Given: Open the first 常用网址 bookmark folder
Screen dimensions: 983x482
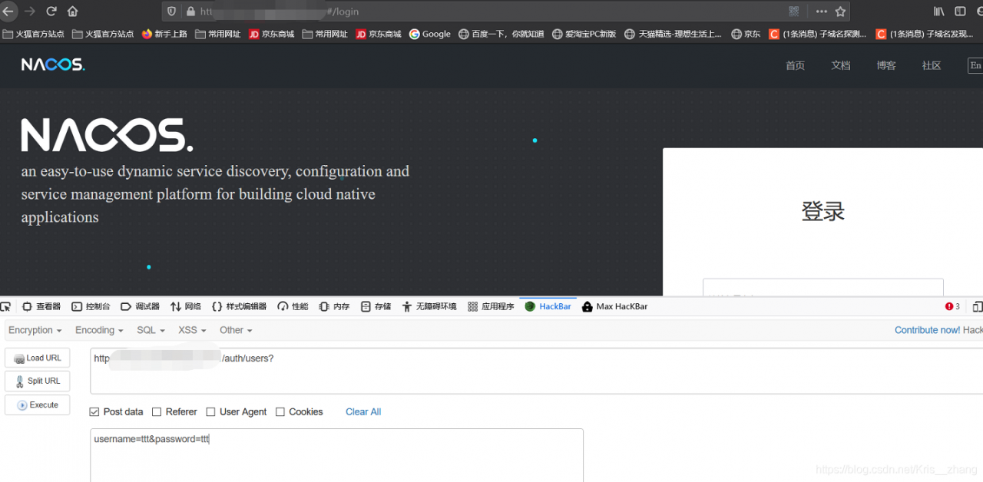Looking at the screenshot, I should (218, 34).
